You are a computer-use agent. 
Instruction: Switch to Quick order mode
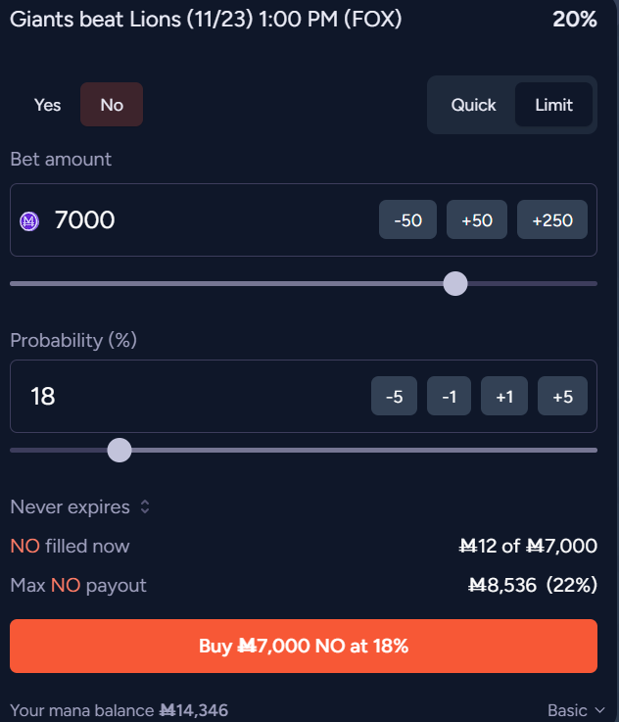(473, 105)
